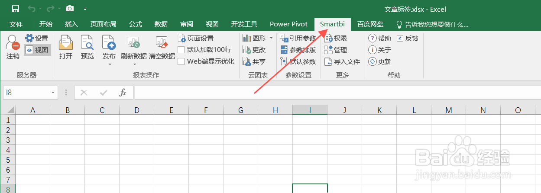Click the fx insert function button
The width and height of the screenshot is (541, 193).
(x=123, y=92)
